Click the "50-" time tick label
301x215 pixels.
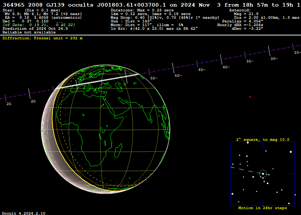click(x=178, y=76)
